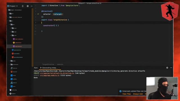This screenshot has height=101, width=180.
Task: Hide the Run tool window with minus icon
Action: pos(171,68)
